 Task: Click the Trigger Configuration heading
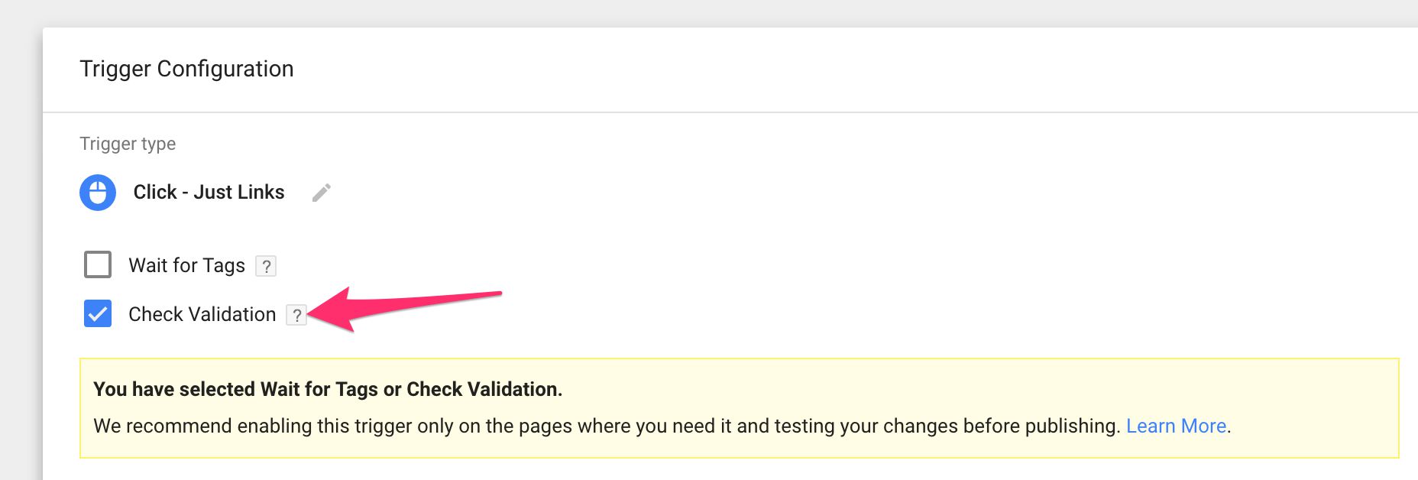pos(186,69)
